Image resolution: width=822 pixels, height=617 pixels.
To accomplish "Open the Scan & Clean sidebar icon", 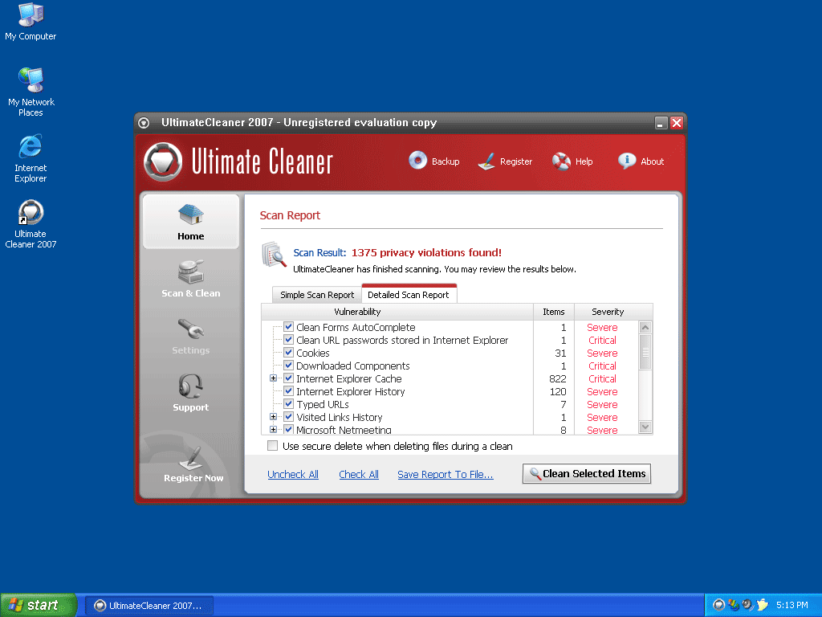I will (191, 272).
